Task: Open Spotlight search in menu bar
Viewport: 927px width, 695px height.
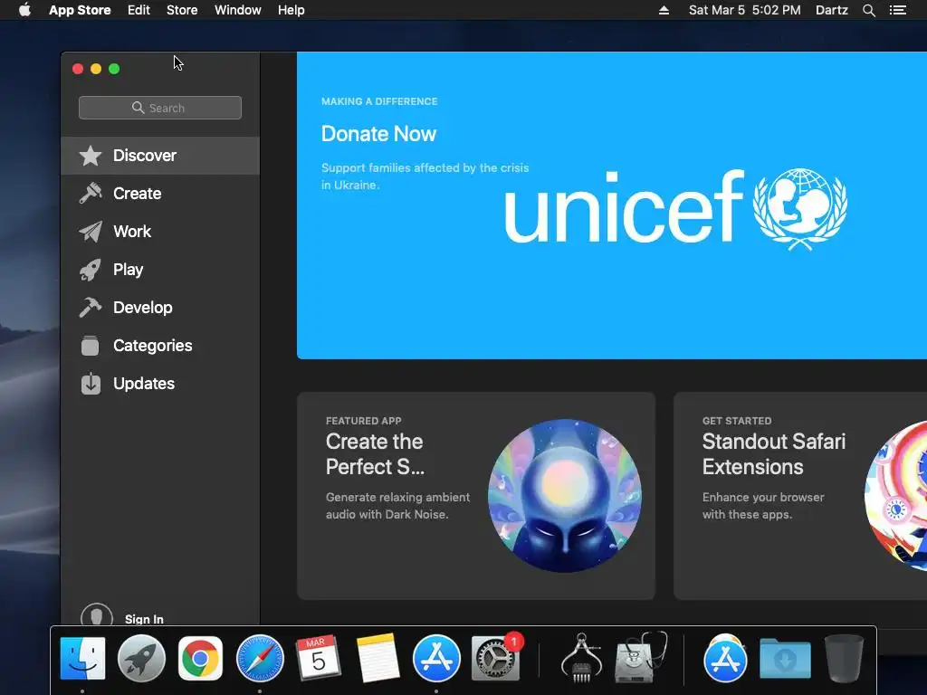Action: click(x=868, y=10)
